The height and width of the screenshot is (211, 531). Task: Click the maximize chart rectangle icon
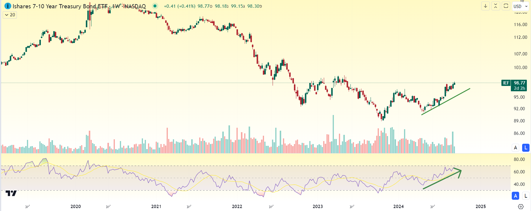(x=506, y=6)
